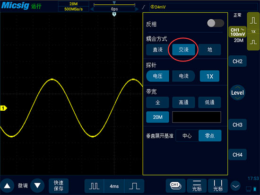The width and height of the screenshot is (260, 195).
Task: Open vertical cursor (光标) tool
Action: [x=218, y=186]
